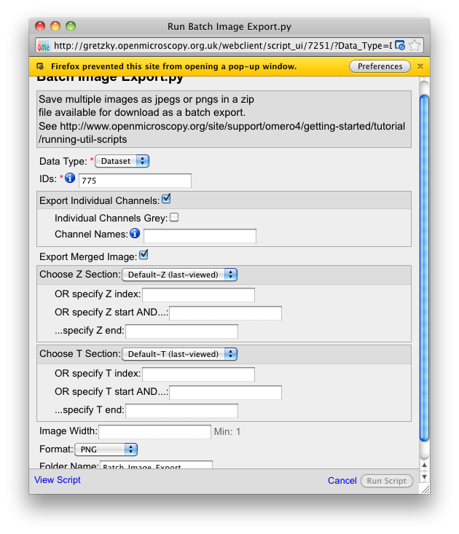Screen dimensions: 459x534
Task: Click the green zoom window button
Action: tap(71, 26)
